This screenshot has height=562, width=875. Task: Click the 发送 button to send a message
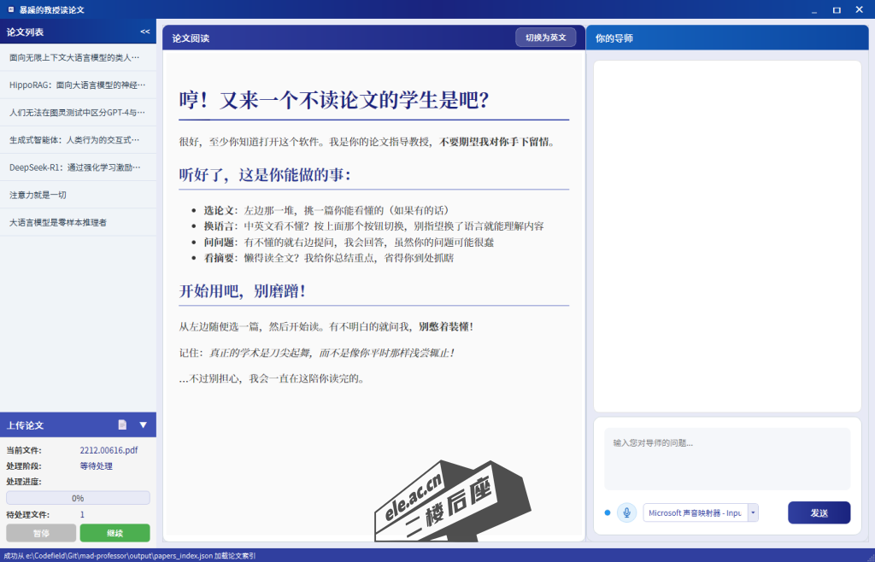tap(818, 512)
